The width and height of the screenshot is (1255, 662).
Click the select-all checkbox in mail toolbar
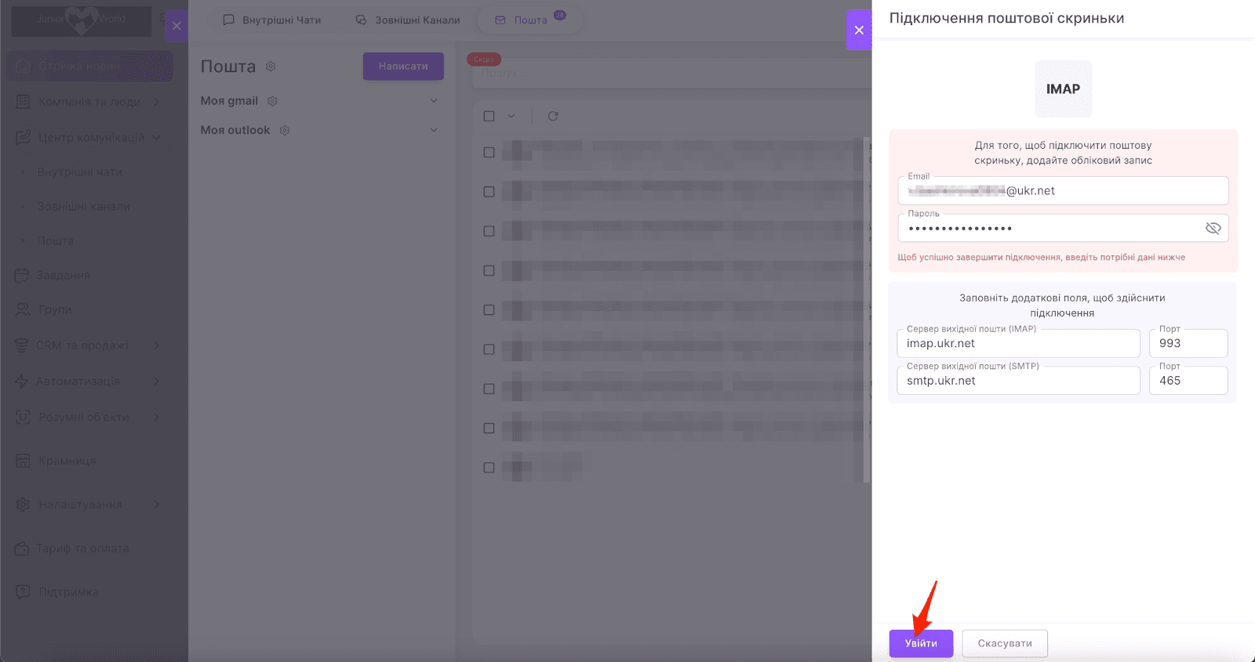tap(489, 116)
